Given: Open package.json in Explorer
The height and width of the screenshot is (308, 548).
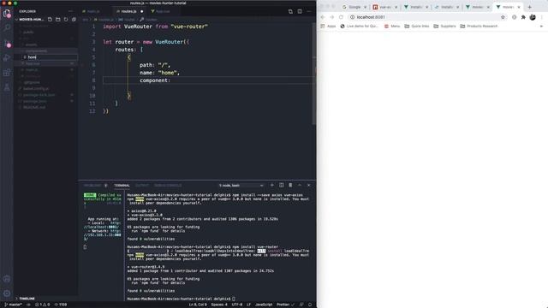Looking at the screenshot, I should (35, 101).
